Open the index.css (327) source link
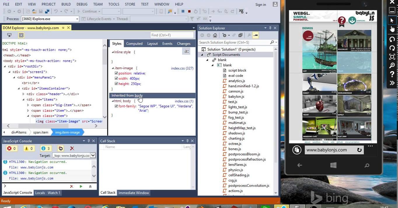This screenshot has height=208, width=398. [x=182, y=68]
